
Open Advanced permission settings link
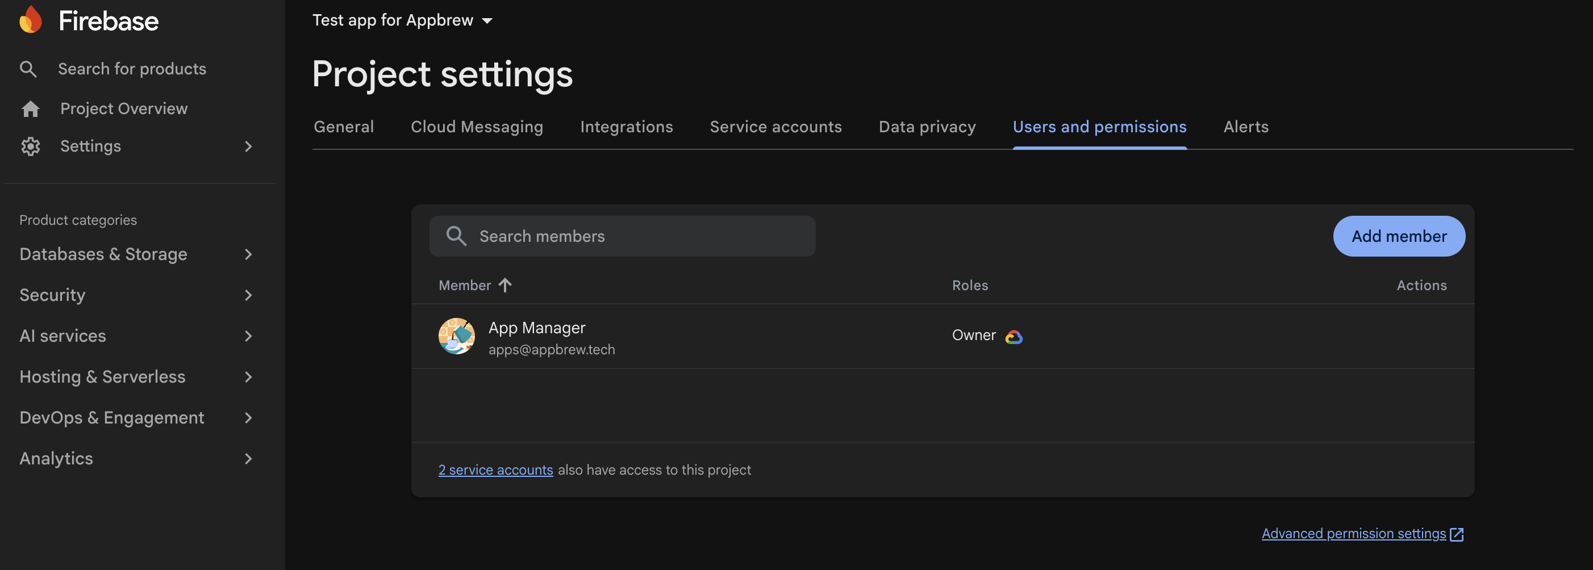point(1354,534)
